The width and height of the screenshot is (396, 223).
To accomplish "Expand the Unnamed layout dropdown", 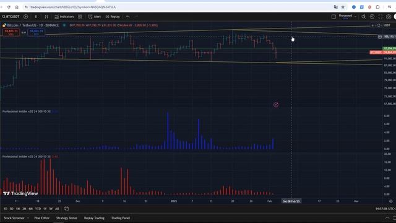I will pos(355,17).
